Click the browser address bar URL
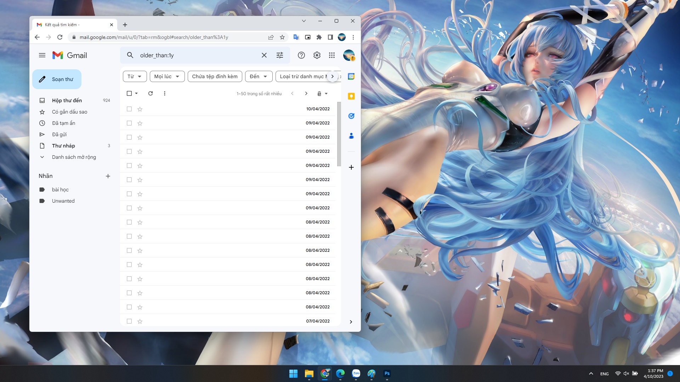The width and height of the screenshot is (680, 382). [154, 37]
